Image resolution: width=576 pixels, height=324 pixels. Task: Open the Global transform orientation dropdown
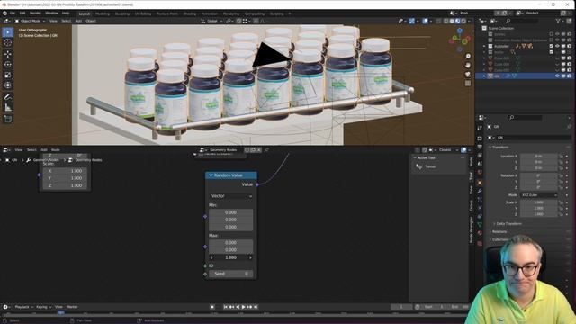click(212, 21)
